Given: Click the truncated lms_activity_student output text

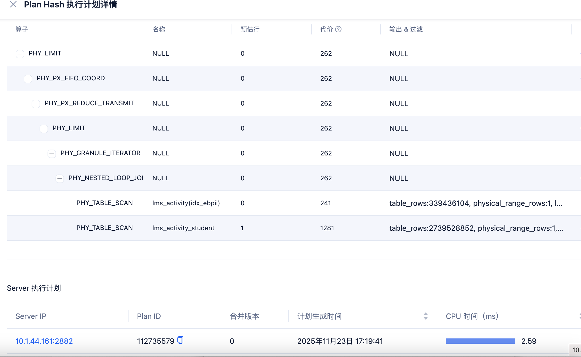Looking at the screenshot, I should (x=476, y=228).
